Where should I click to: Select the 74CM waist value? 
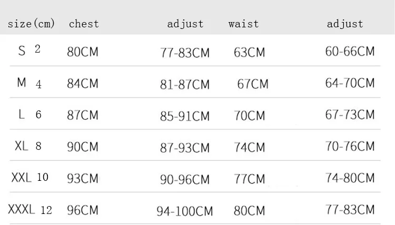250,148
